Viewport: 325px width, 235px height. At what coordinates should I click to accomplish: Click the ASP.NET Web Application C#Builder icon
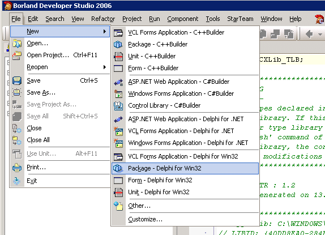click(x=118, y=82)
